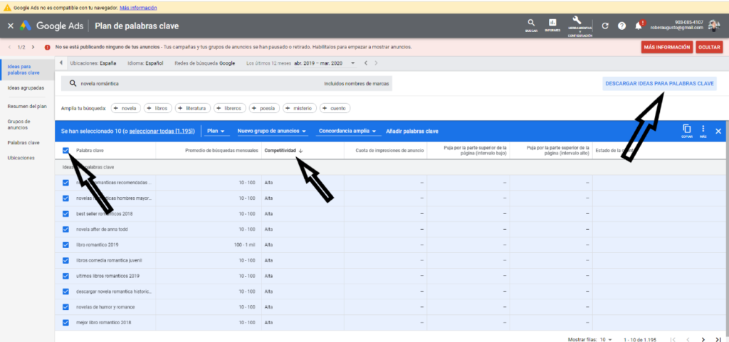The width and height of the screenshot is (729, 342).
Task: Click the Copiar copy icon in blue bar
Action: [x=686, y=131]
